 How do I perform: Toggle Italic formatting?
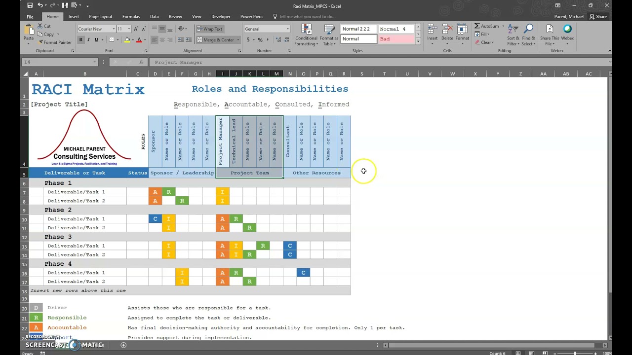click(x=88, y=40)
